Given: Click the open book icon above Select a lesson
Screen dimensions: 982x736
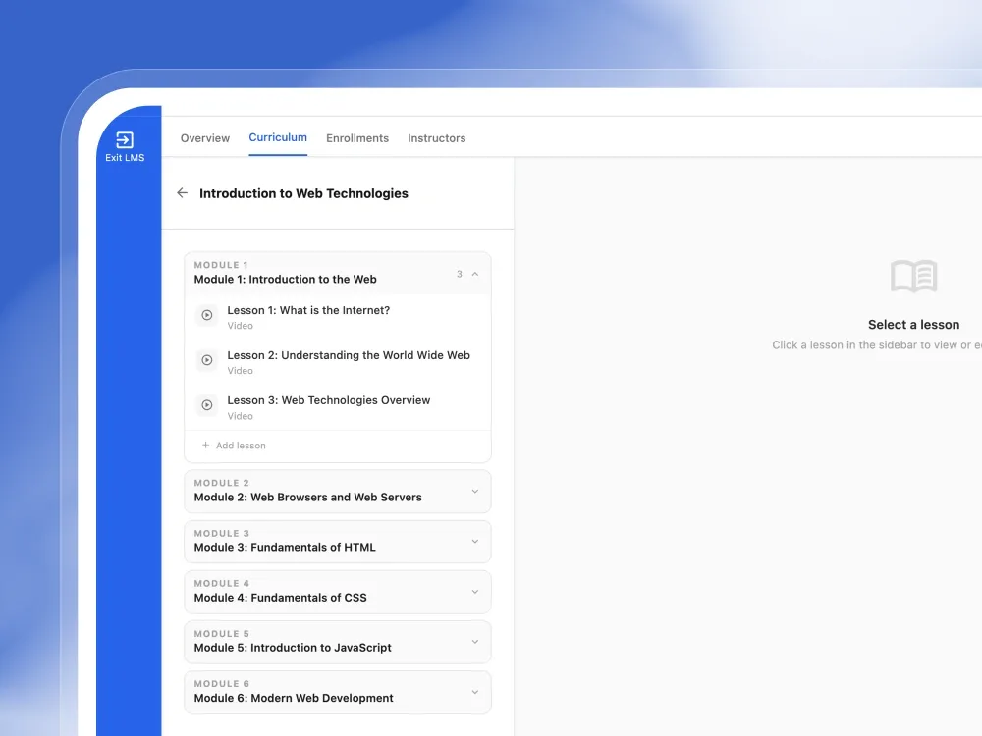Looking at the screenshot, I should [x=913, y=276].
